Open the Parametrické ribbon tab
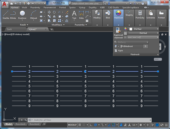This screenshot has height=129, width=170. click(50, 7)
